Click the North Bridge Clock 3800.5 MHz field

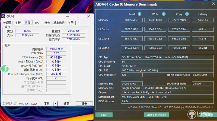click(x=203, y=75)
